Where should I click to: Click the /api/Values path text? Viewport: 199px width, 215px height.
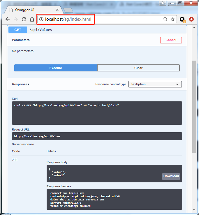pos(40,30)
